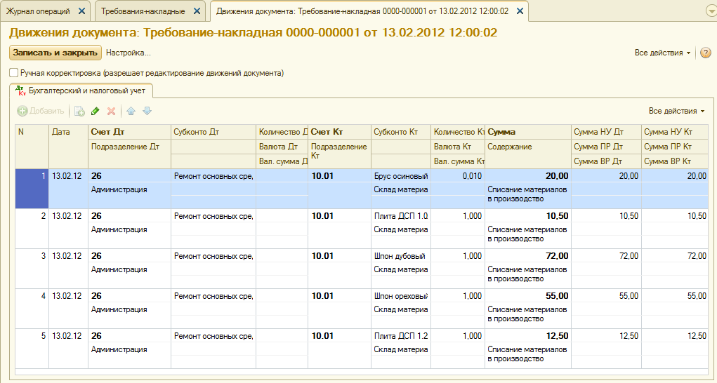Click the Счет Кт column header
This screenshot has height=383, width=717.
(339, 132)
